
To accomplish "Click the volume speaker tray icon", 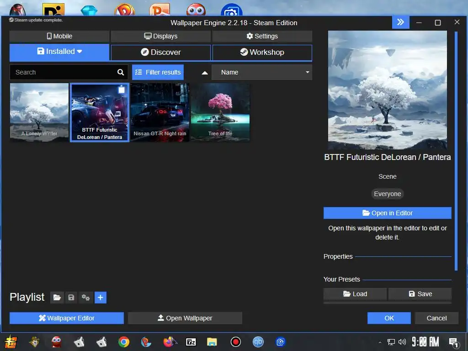I will (402, 342).
